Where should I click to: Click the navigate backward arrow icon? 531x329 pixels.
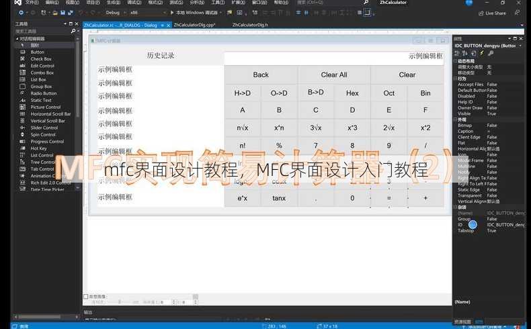click(21, 13)
